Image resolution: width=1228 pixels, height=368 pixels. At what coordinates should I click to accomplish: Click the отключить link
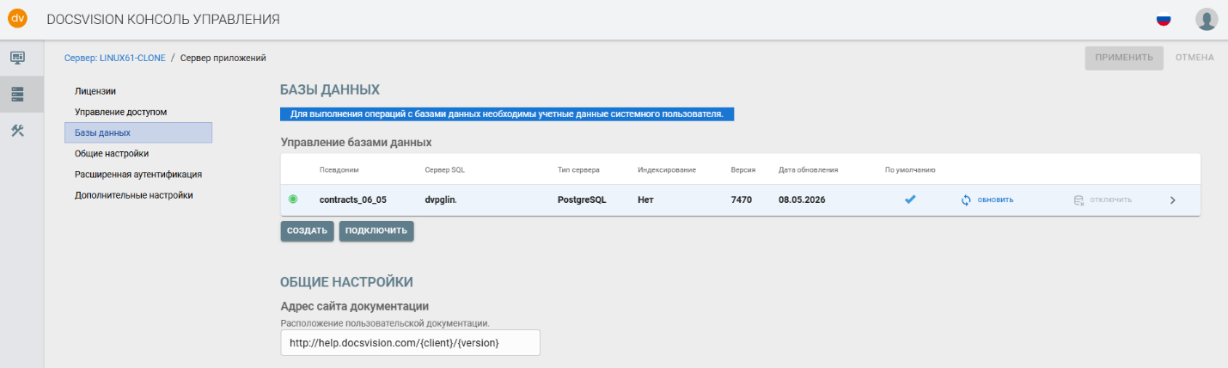pyautogui.click(x=1110, y=199)
